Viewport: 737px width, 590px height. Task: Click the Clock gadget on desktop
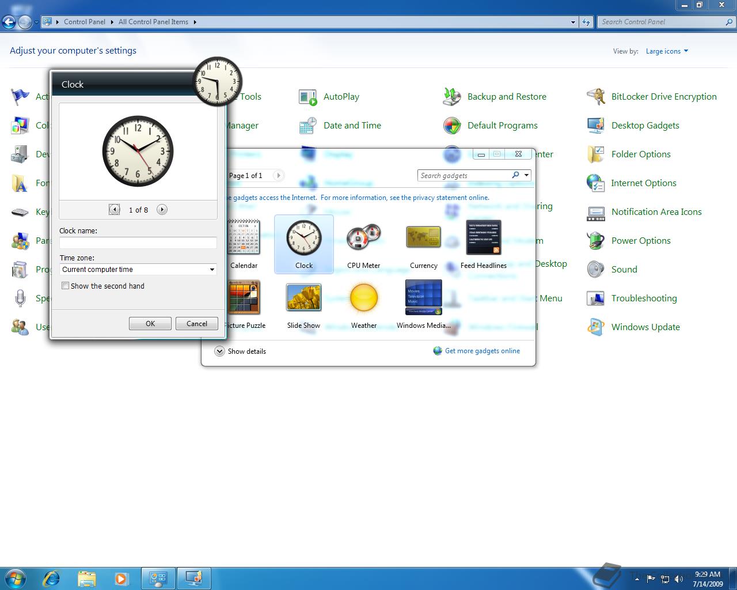(217, 81)
